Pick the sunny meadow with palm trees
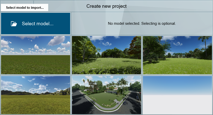 pyautogui.click(x=177, y=55)
